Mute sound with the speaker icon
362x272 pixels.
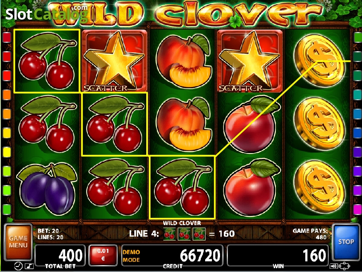333,266
